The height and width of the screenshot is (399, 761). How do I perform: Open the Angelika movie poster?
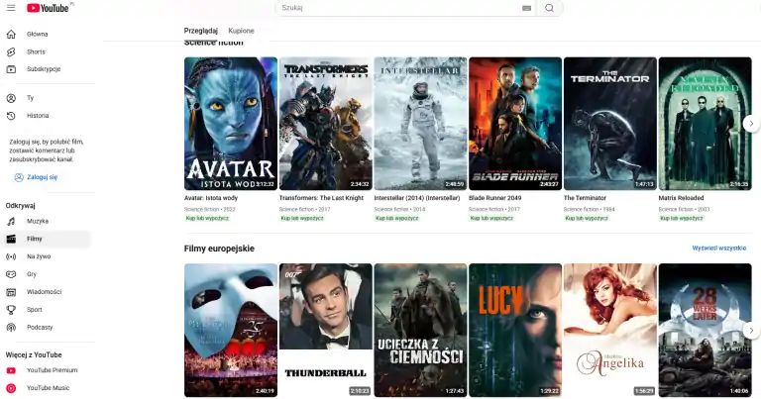(x=610, y=331)
